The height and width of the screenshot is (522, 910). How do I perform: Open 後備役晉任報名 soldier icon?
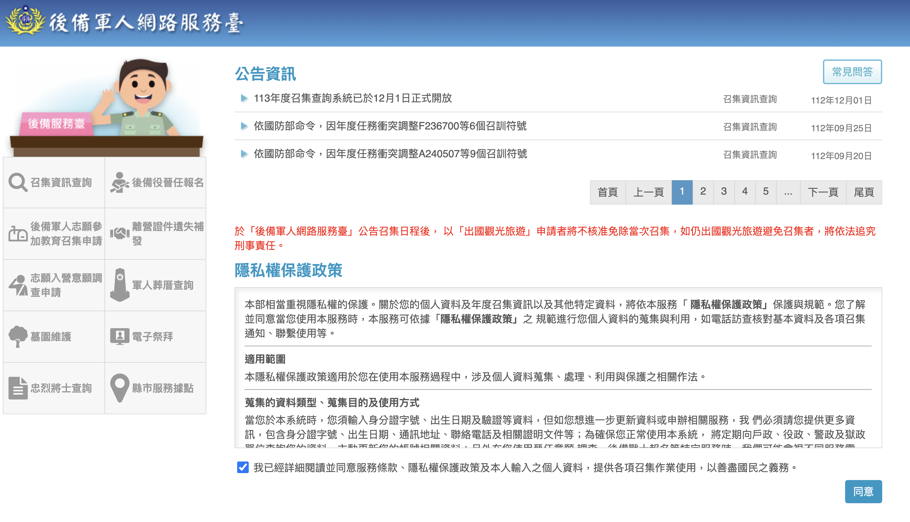[x=119, y=182]
